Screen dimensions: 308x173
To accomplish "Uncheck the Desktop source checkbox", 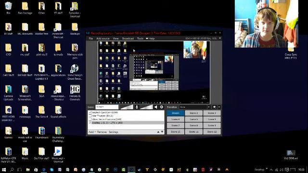I will point(90,123).
